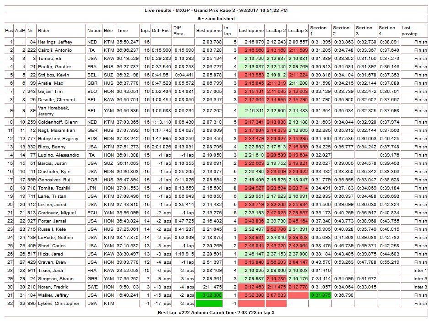Click the Session finished status text
Screen dimensions: 429x321
pos(216,18)
